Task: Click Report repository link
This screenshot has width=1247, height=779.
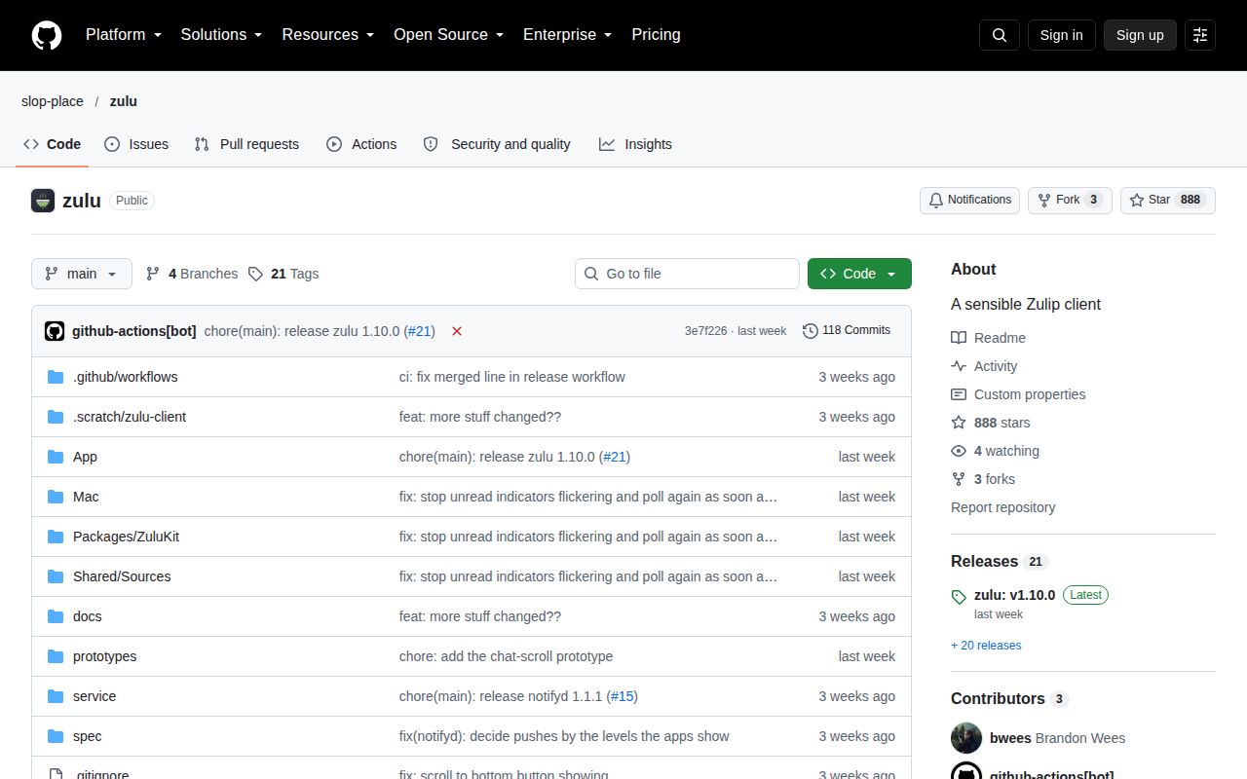Action: pyautogui.click(x=1002, y=507)
